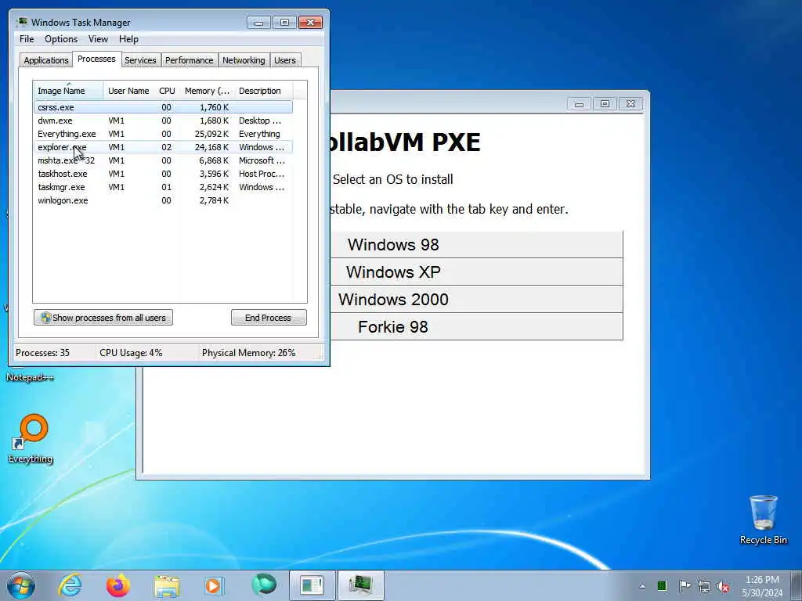The height and width of the screenshot is (601, 802).
Task: Switch to the Users tab
Action: coord(285,60)
